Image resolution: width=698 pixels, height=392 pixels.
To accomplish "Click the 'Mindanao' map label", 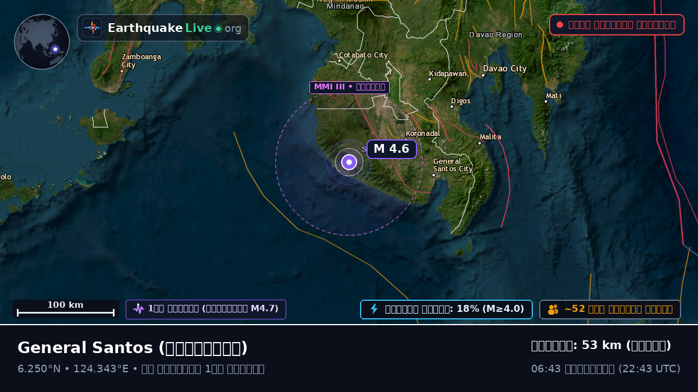I will (x=346, y=6).
